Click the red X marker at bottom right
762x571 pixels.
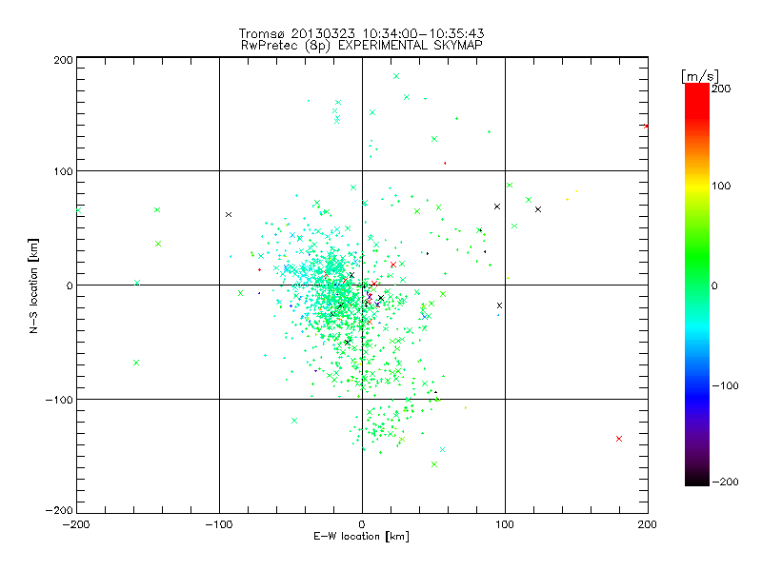(618, 439)
